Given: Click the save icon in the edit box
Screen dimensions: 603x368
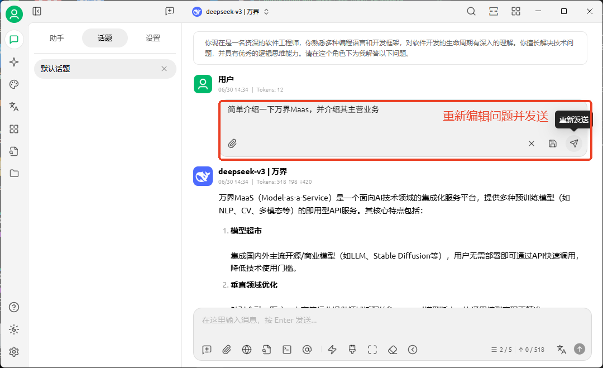Looking at the screenshot, I should pyautogui.click(x=552, y=144).
